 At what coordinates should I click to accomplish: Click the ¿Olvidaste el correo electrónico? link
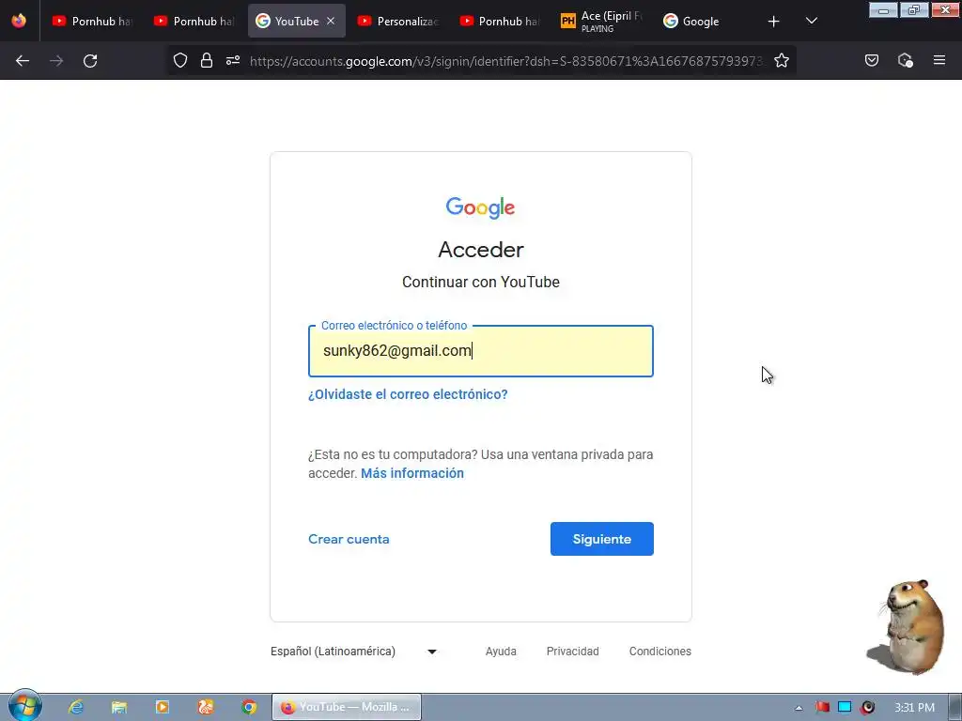408,394
